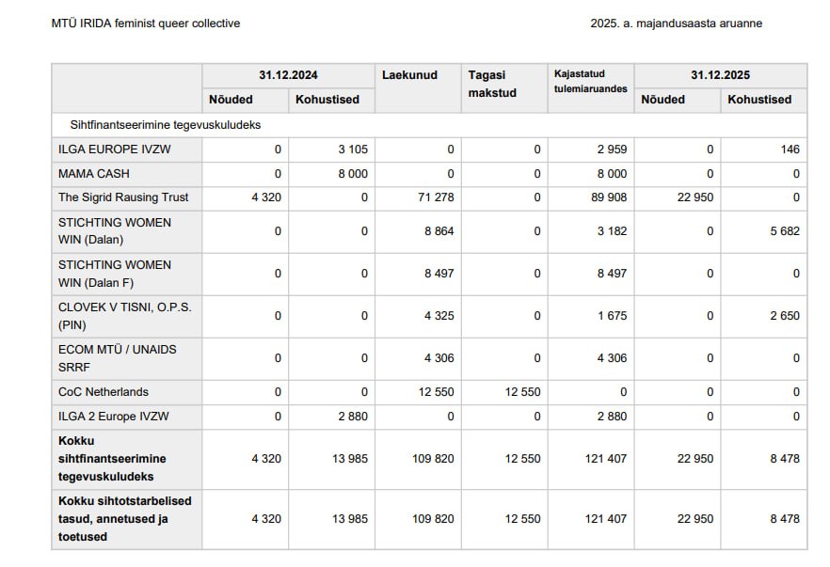The width and height of the screenshot is (830, 567).
Task: Select ECOM MTÜ "4 306" in Laekunud column
Action: tap(439, 358)
